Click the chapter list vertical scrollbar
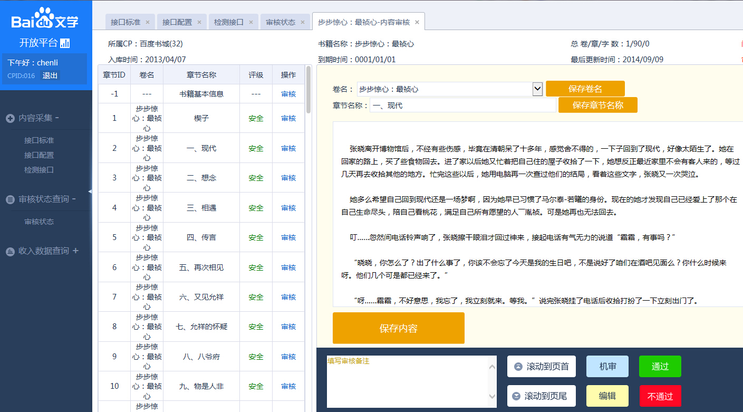The image size is (743, 412). pyautogui.click(x=308, y=90)
